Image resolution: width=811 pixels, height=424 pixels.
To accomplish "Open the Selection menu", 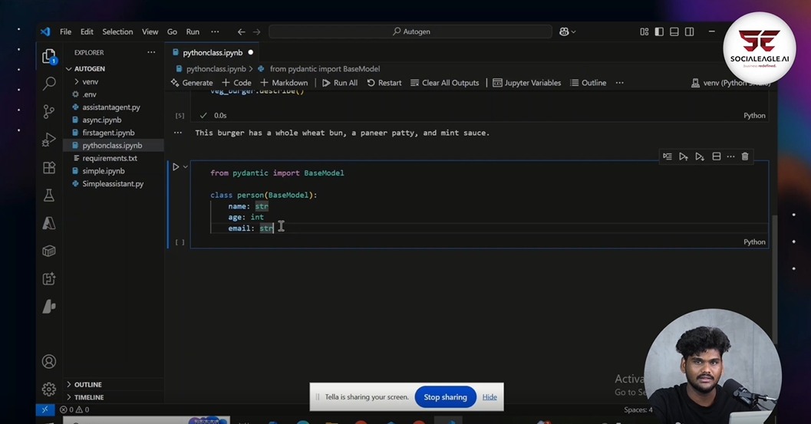I will coord(117,31).
